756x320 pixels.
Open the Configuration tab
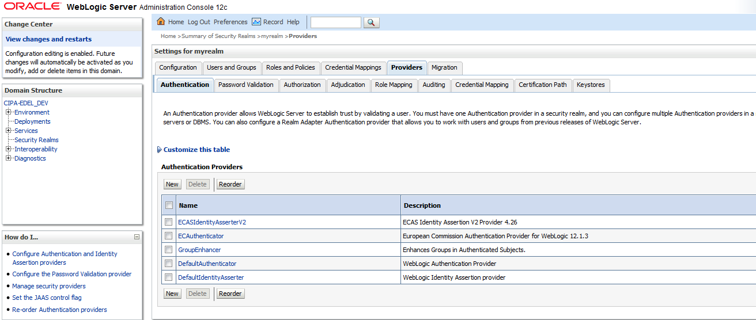pyautogui.click(x=178, y=68)
